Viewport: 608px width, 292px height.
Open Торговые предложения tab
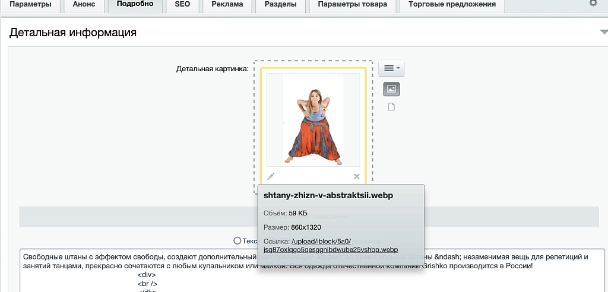452,5
